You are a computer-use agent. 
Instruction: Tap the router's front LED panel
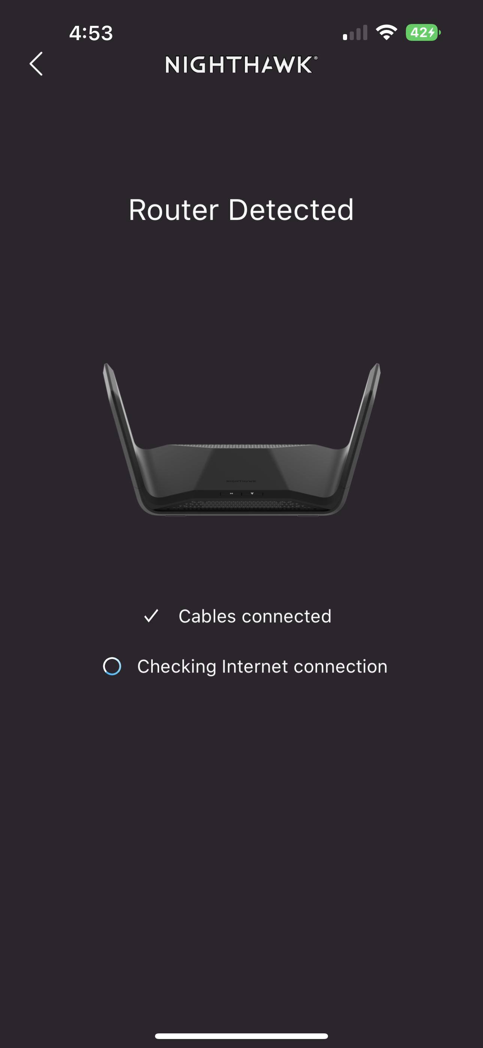(x=241, y=494)
